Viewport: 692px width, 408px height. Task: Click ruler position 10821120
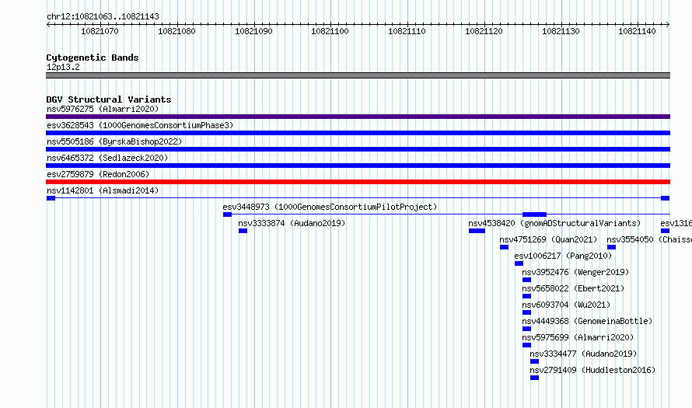tap(484, 31)
